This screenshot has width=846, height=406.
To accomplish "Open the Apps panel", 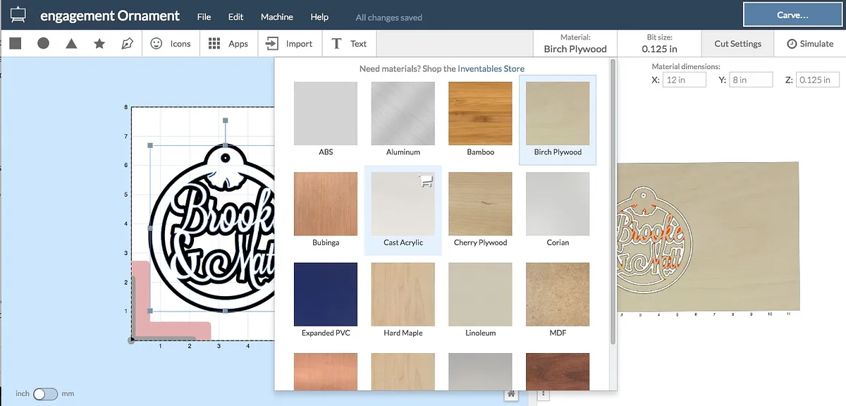I will [x=228, y=44].
